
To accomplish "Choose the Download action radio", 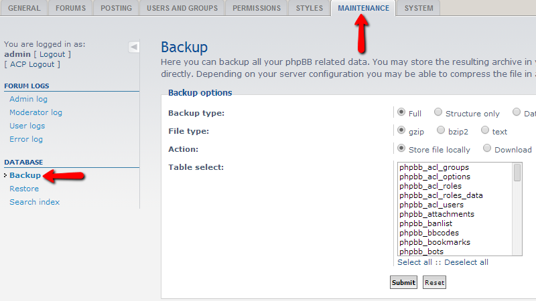I will coord(487,148).
